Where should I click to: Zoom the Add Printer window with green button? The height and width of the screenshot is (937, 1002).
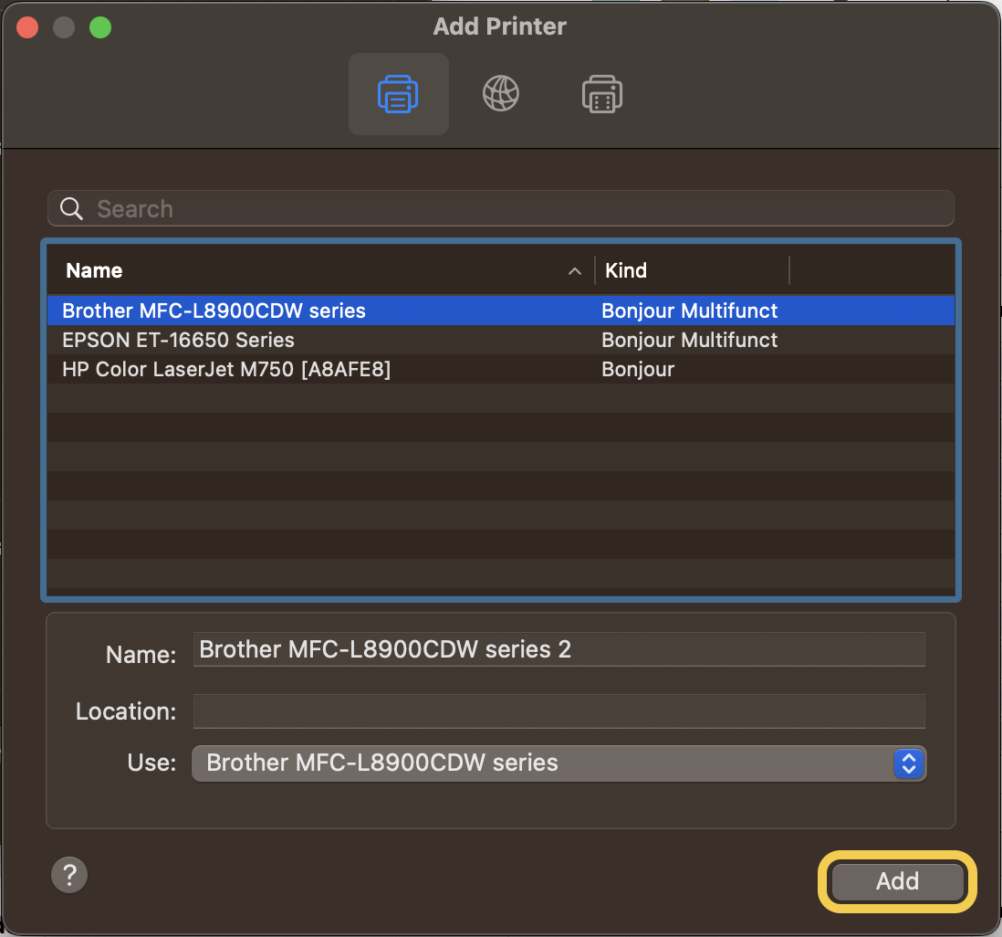pyautogui.click(x=100, y=27)
